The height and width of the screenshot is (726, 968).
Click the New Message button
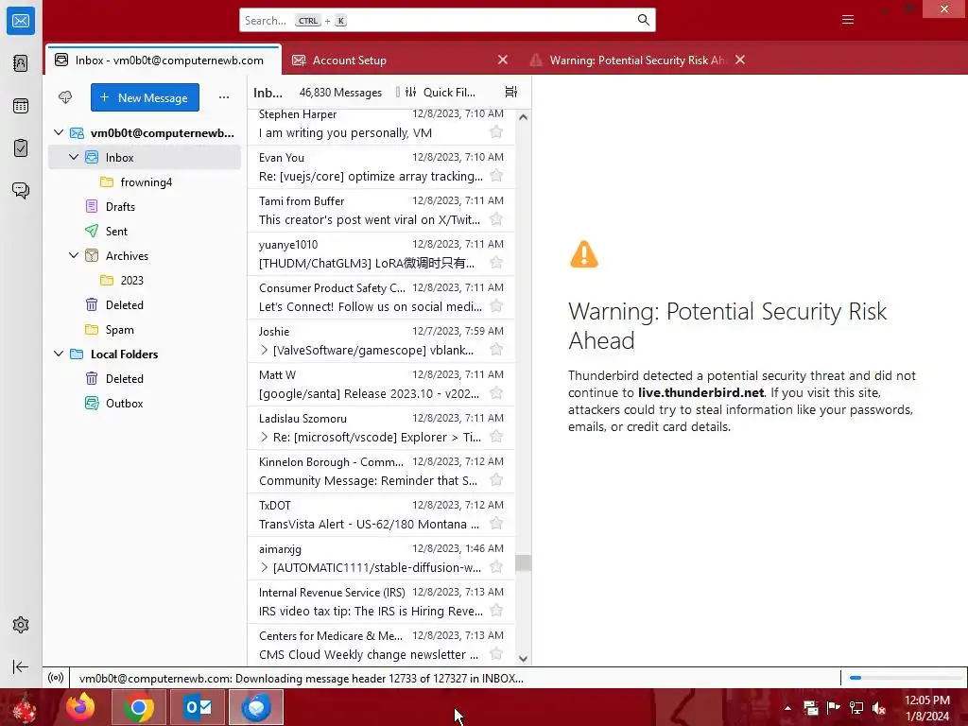pyautogui.click(x=145, y=97)
